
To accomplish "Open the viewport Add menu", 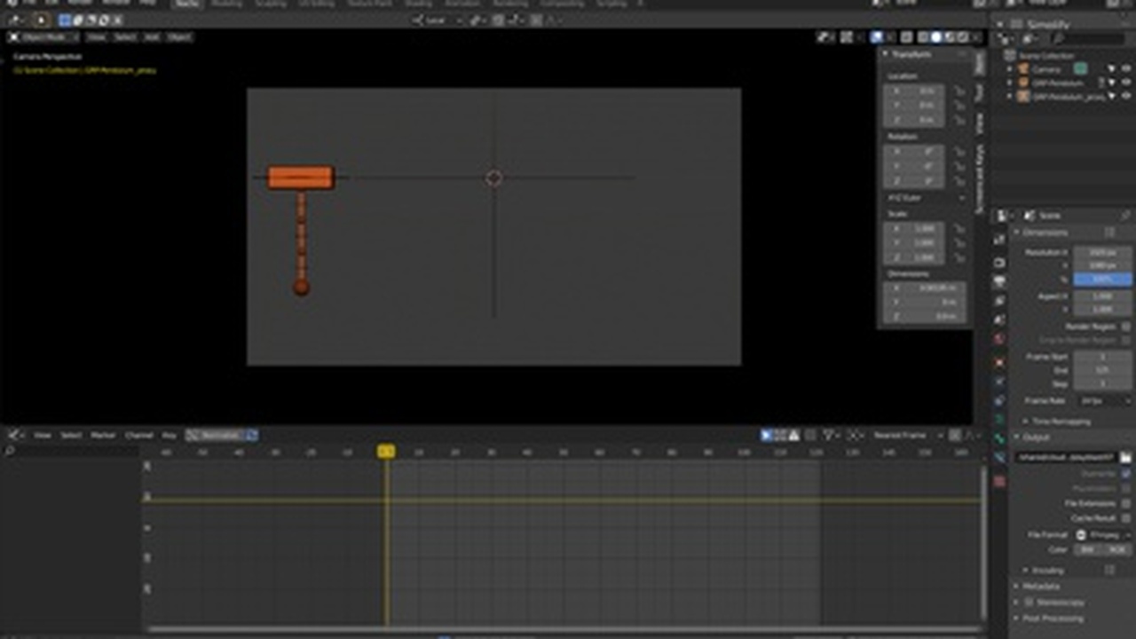I will point(151,37).
